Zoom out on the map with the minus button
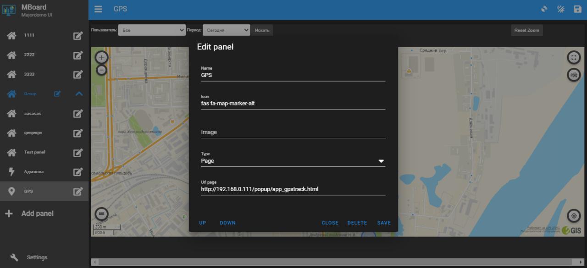This screenshot has height=268, width=587. [101, 70]
